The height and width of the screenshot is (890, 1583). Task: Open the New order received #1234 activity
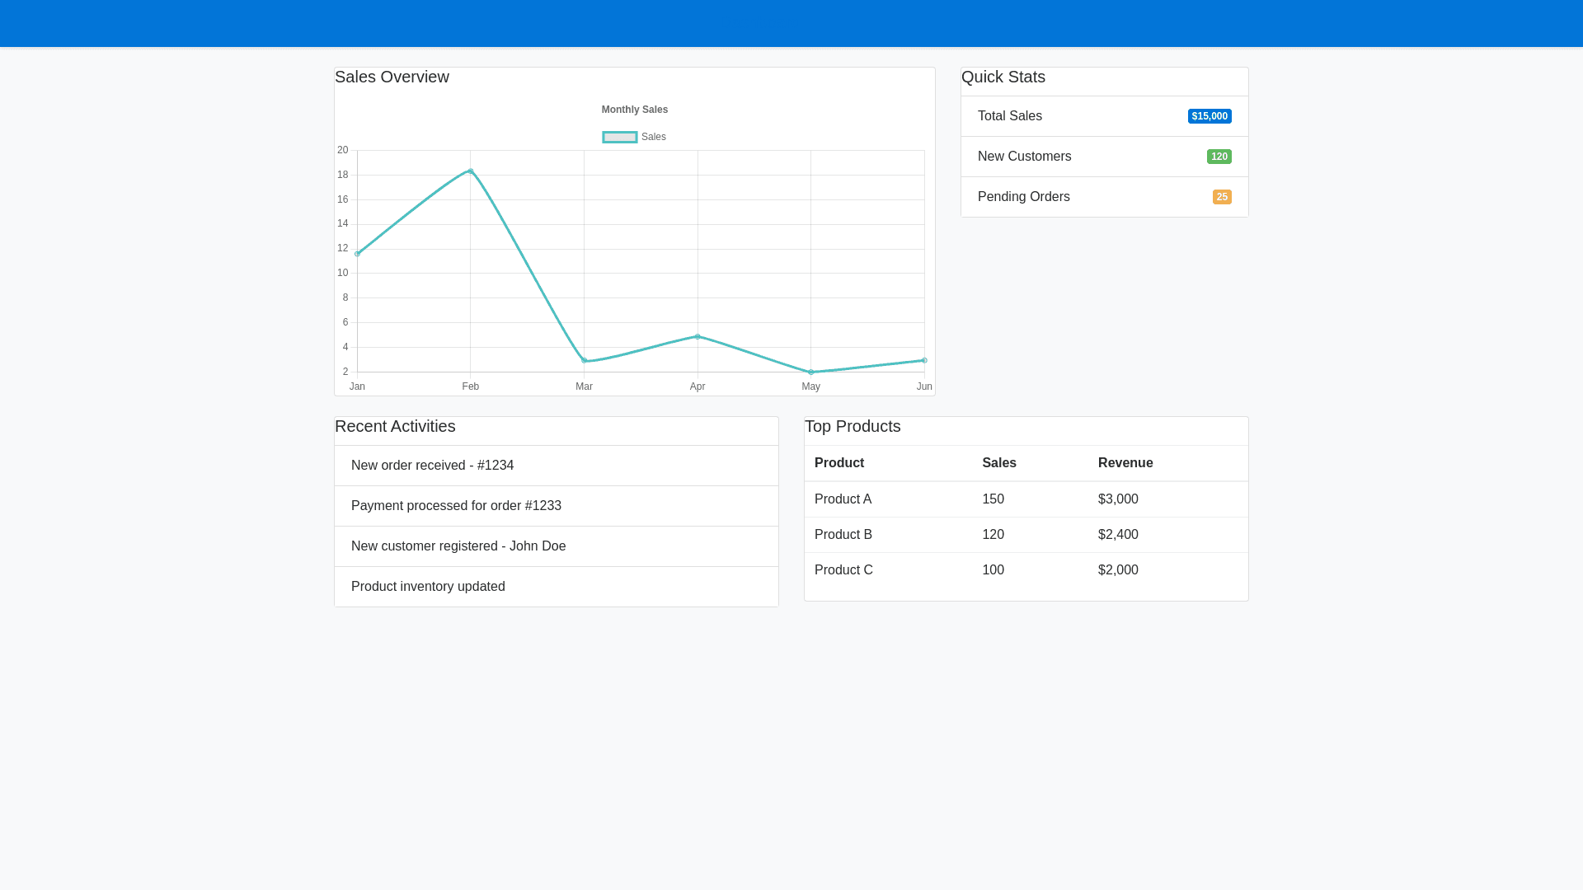point(432,466)
